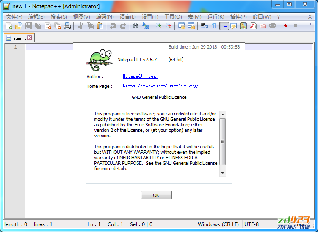Open Replace dialog toolbar icon

pos(145,26)
